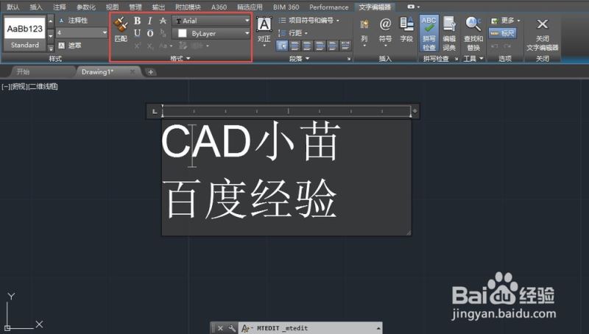Screen dimensions: 589x334
Task: Open command line customize wrench
Action: (x=232, y=328)
